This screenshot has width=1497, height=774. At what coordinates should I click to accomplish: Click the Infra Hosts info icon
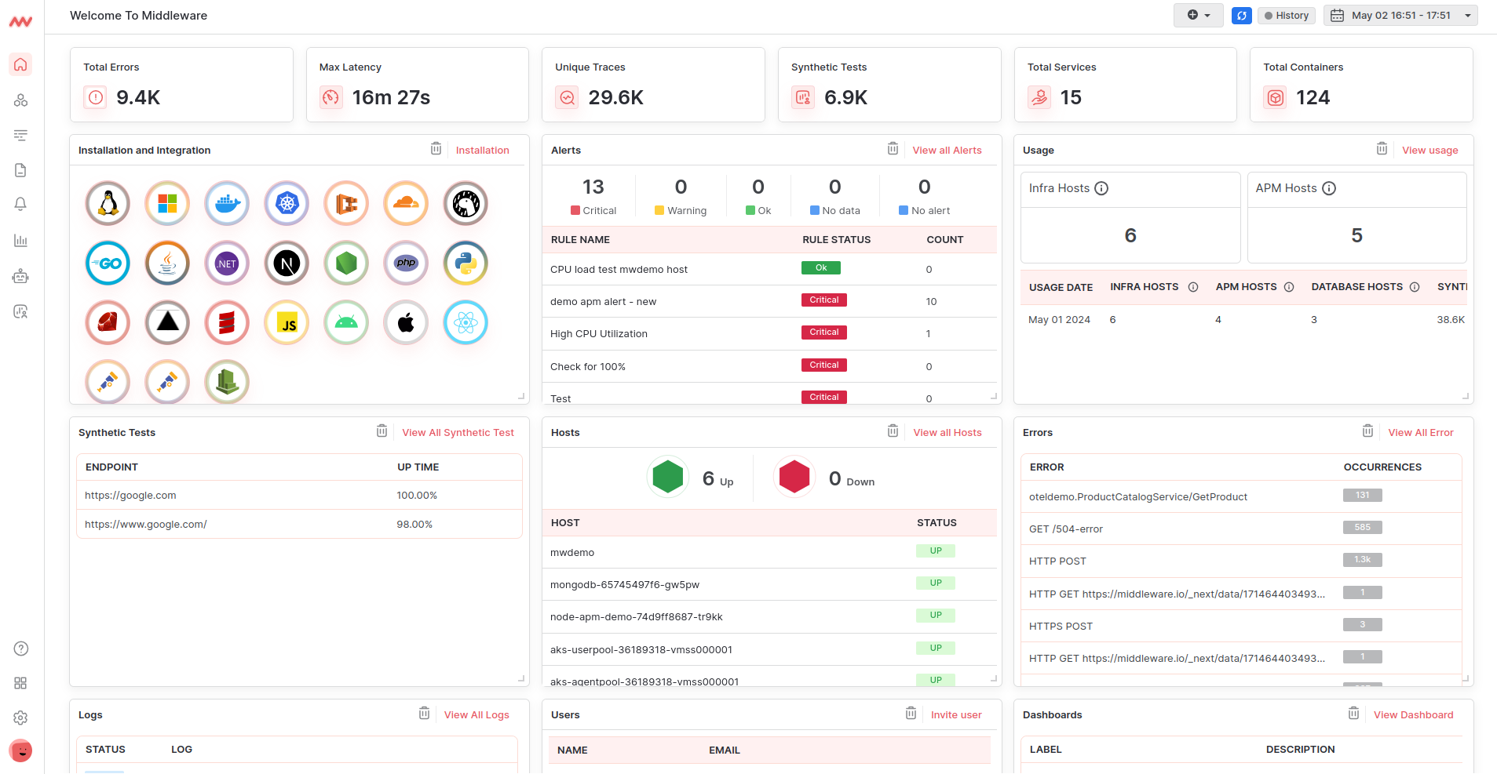click(1101, 188)
